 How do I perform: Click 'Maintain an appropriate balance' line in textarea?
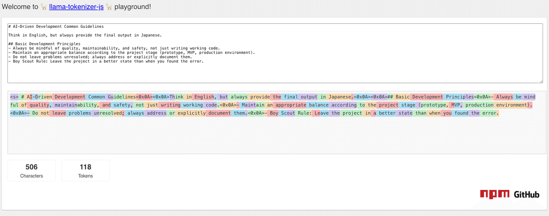point(132,53)
